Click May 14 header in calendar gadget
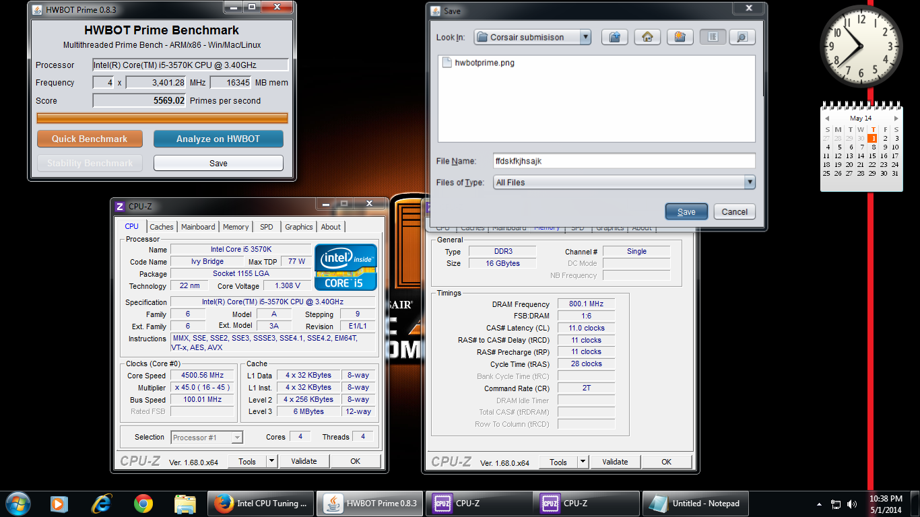The height and width of the screenshot is (517, 920). (861, 118)
